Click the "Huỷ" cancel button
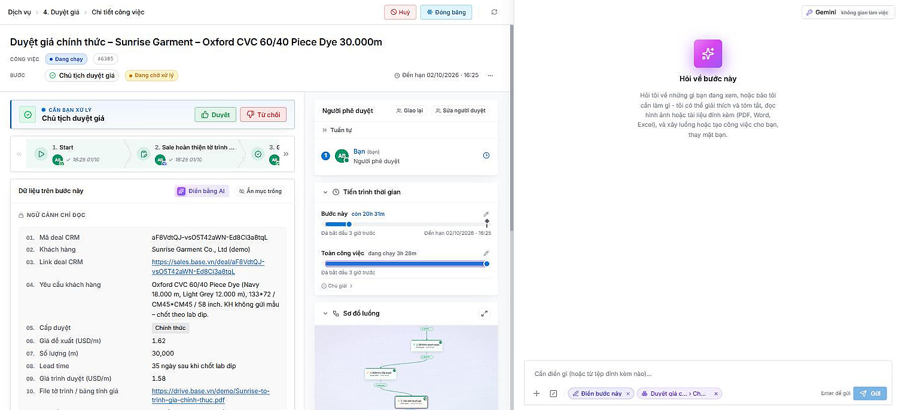Screen dimensions: 902x410 400,12
